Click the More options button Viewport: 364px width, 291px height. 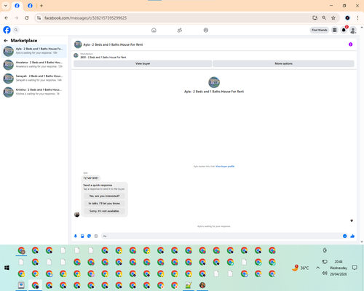(283, 63)
